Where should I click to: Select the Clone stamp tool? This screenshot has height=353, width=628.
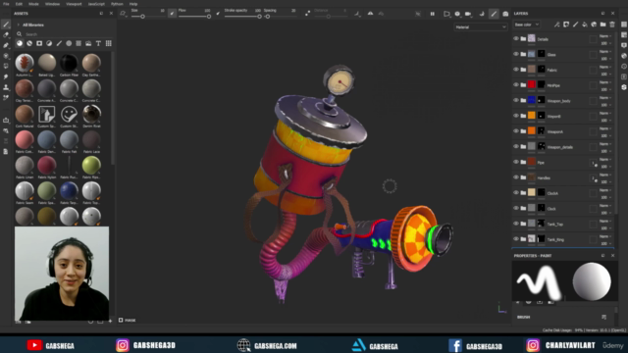[x=6, y=87]
